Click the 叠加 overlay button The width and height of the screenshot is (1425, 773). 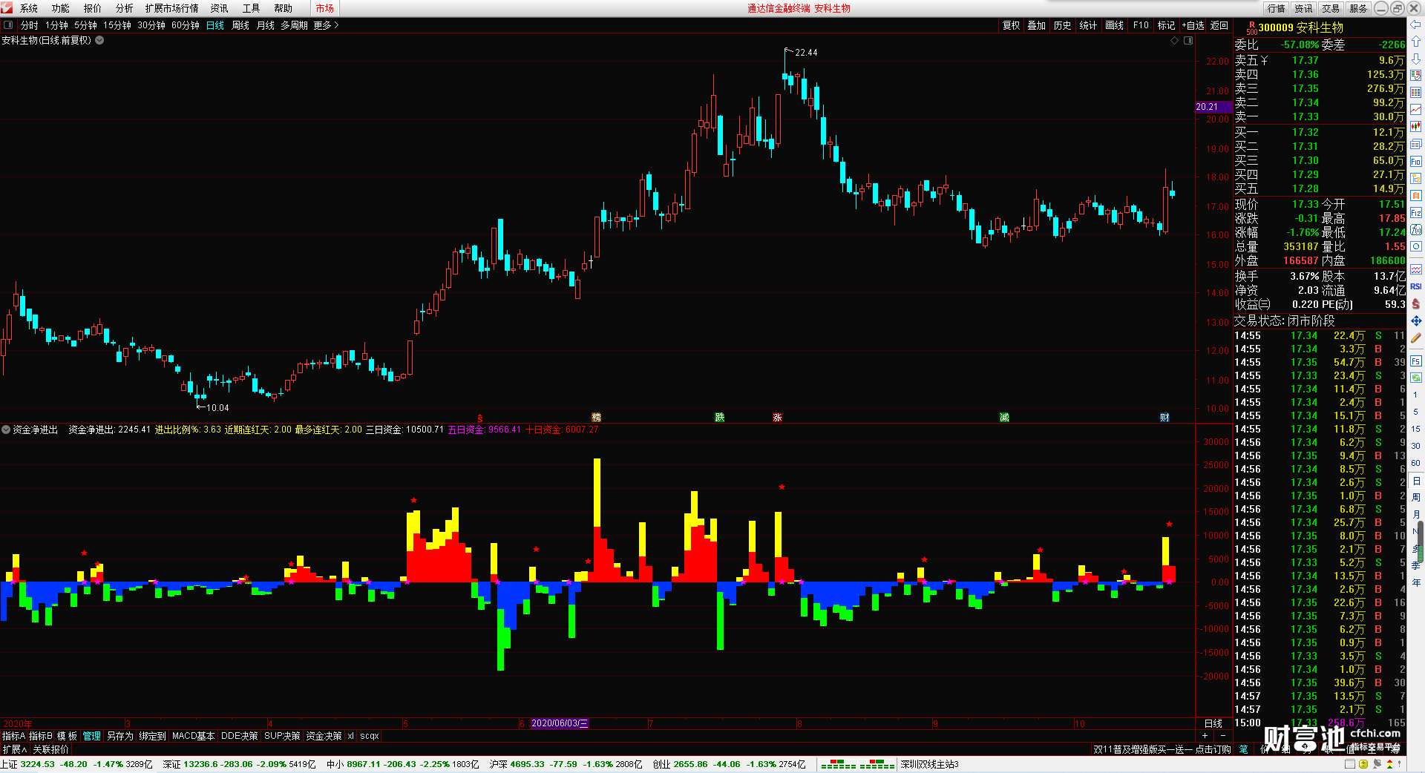[x=1037, y=25]
